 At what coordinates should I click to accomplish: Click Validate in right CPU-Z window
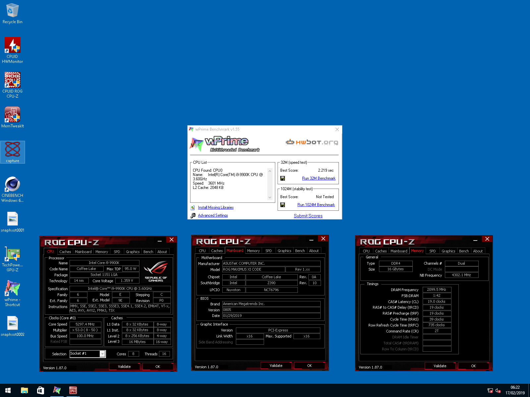pyautogui.click(x=440, y=366)
